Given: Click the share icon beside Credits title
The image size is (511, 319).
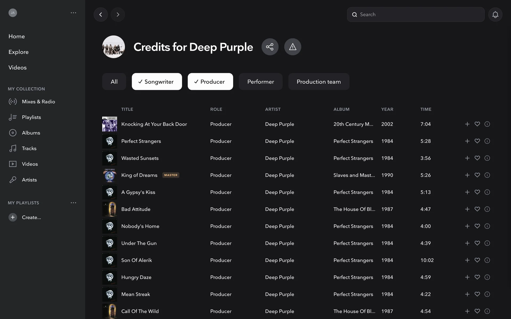Looking at the screenshot, I should click(270, 47).
